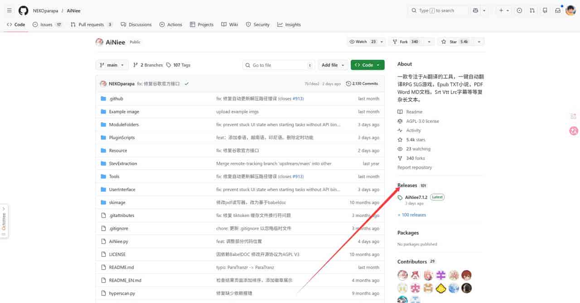580x303 pixels.
Task: Open the Watch options dropdown arrow
Action: pos(382,42)
